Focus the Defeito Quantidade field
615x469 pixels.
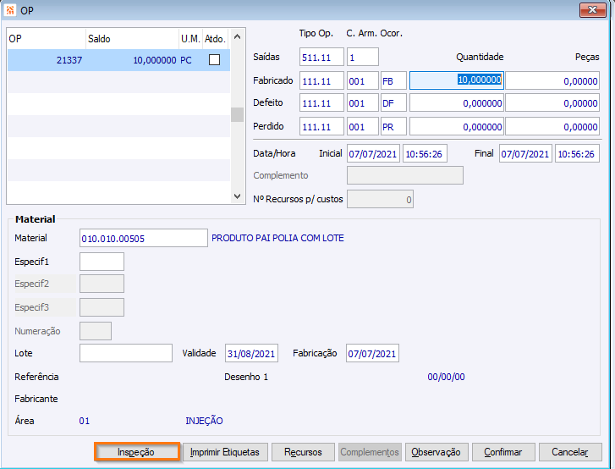pos(457,103)
